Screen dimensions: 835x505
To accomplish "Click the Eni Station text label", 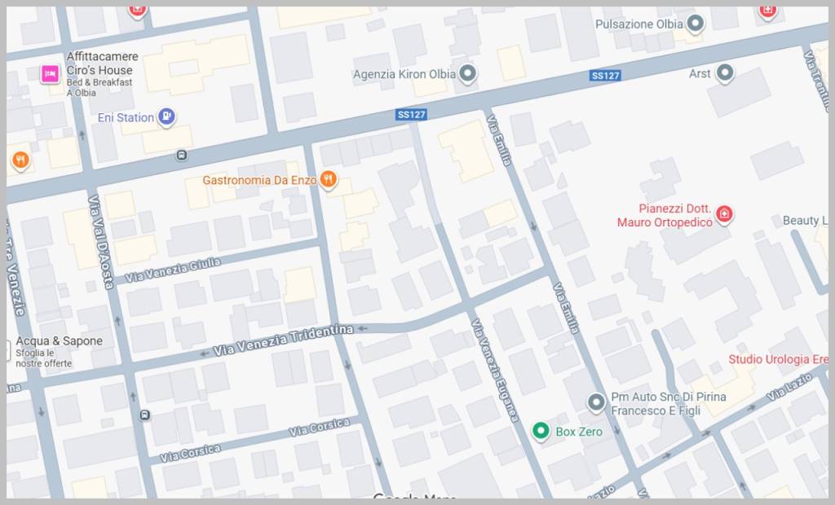I will coord(126,117).
